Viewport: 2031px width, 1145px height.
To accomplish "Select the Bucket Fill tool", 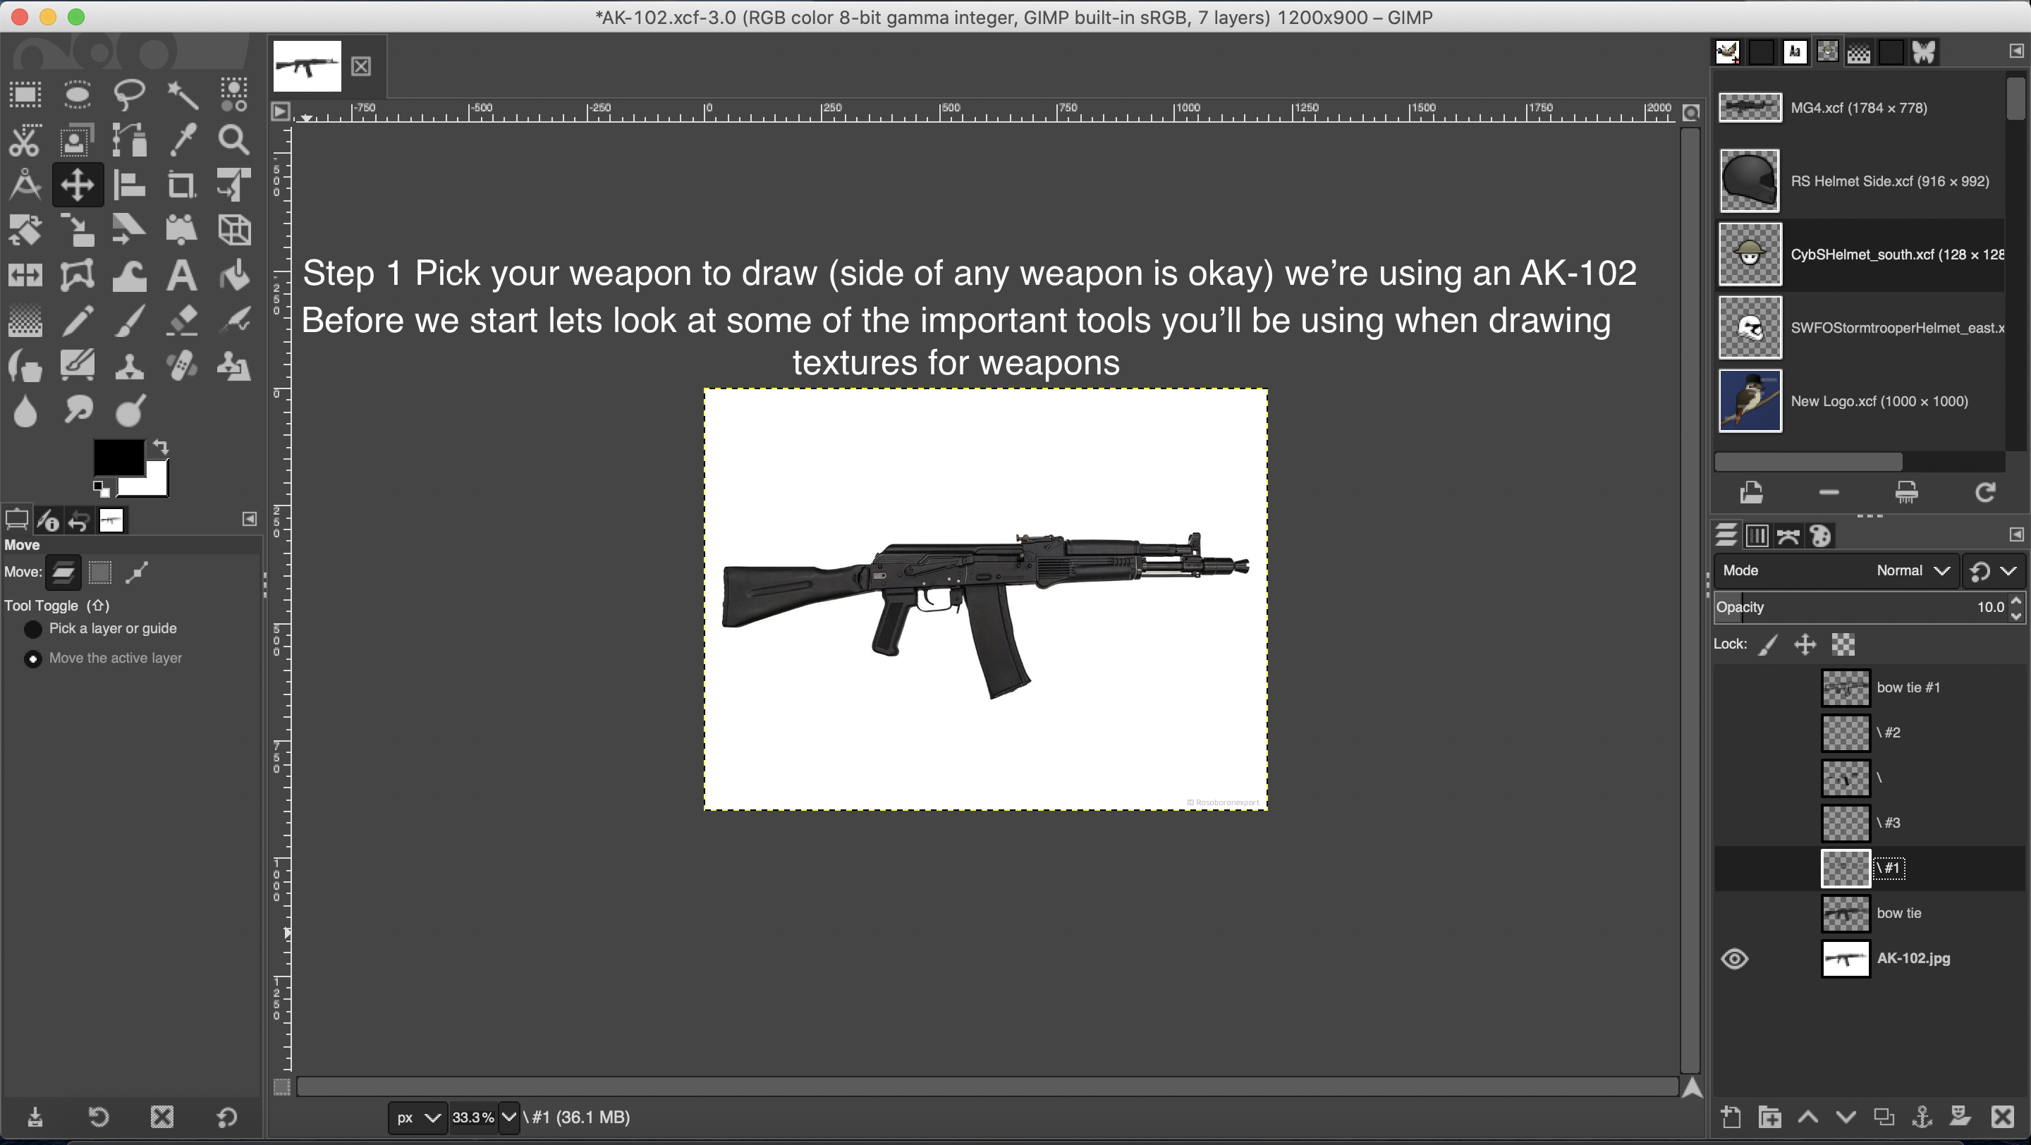I will (234, 276).
